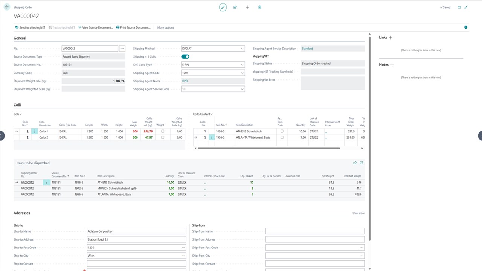Click the ellipsis beside the No. field
The image size is (482, 271).
point(122,49)
